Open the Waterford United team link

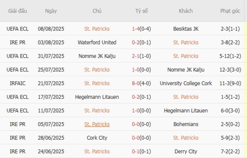pos(97,42)
